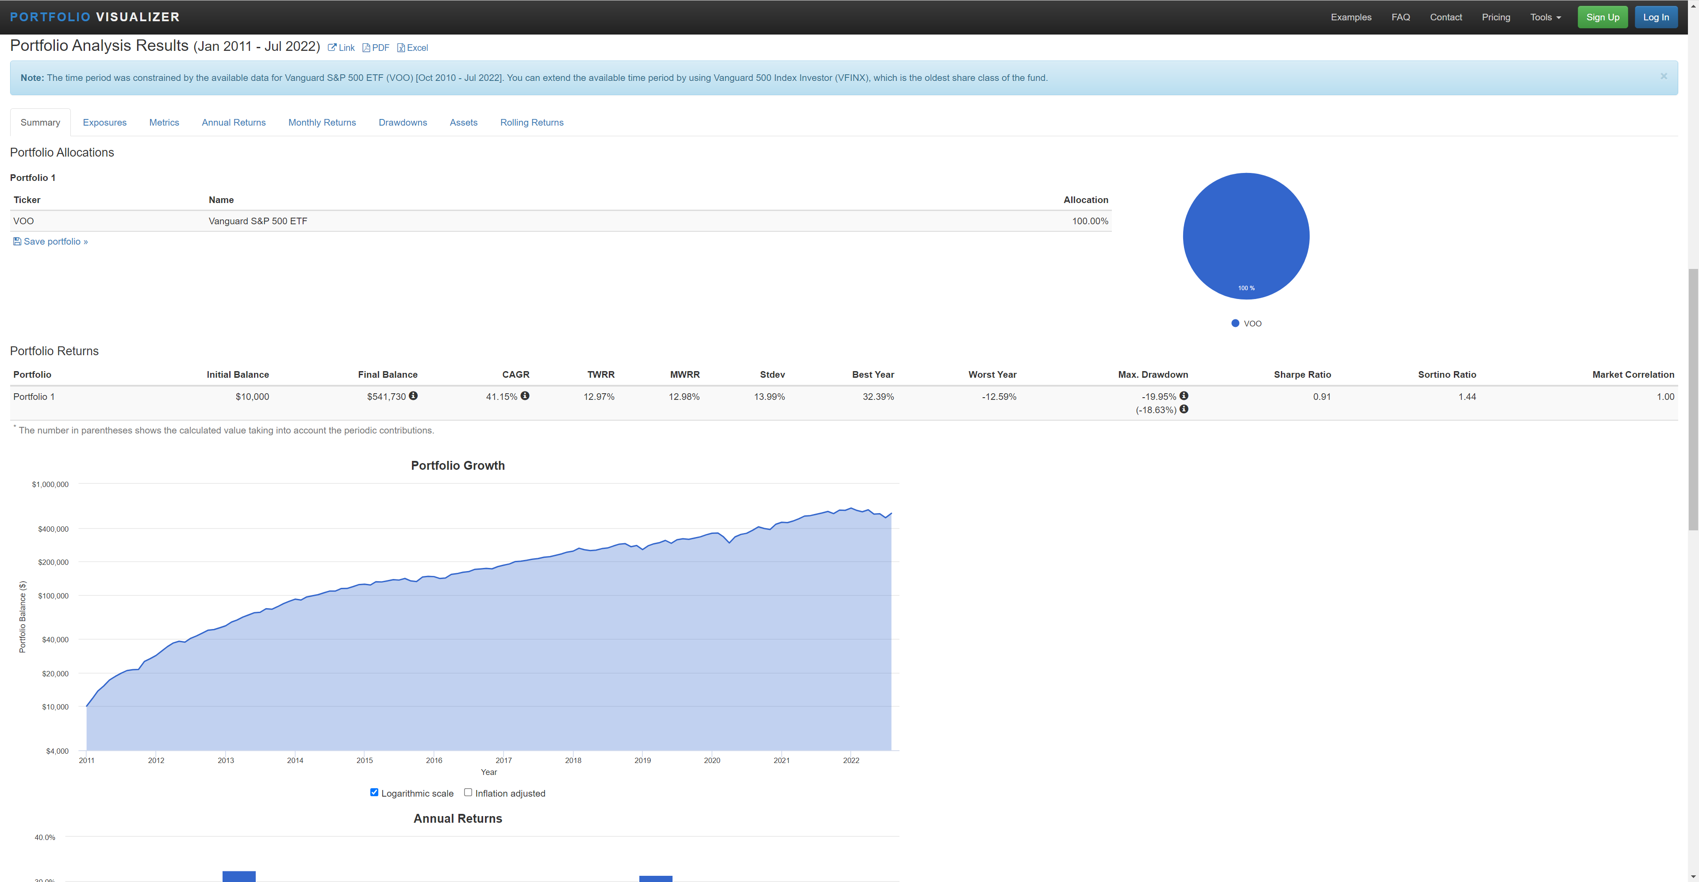Click the -12.59% Worst Year value
1699x882 pixels.
[x=999, y=397]
